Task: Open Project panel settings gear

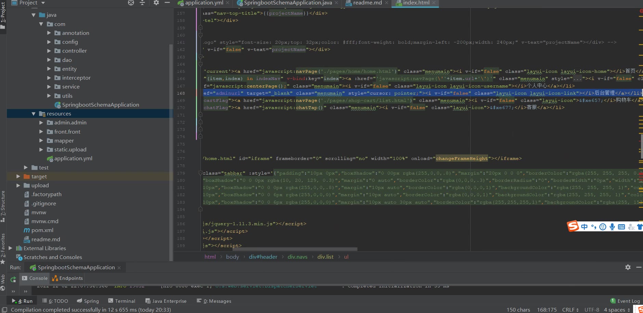Action: [156, 3]
